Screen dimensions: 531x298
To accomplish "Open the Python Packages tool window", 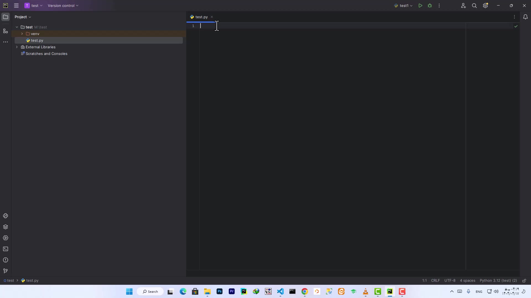I will (x=6, y=227).
